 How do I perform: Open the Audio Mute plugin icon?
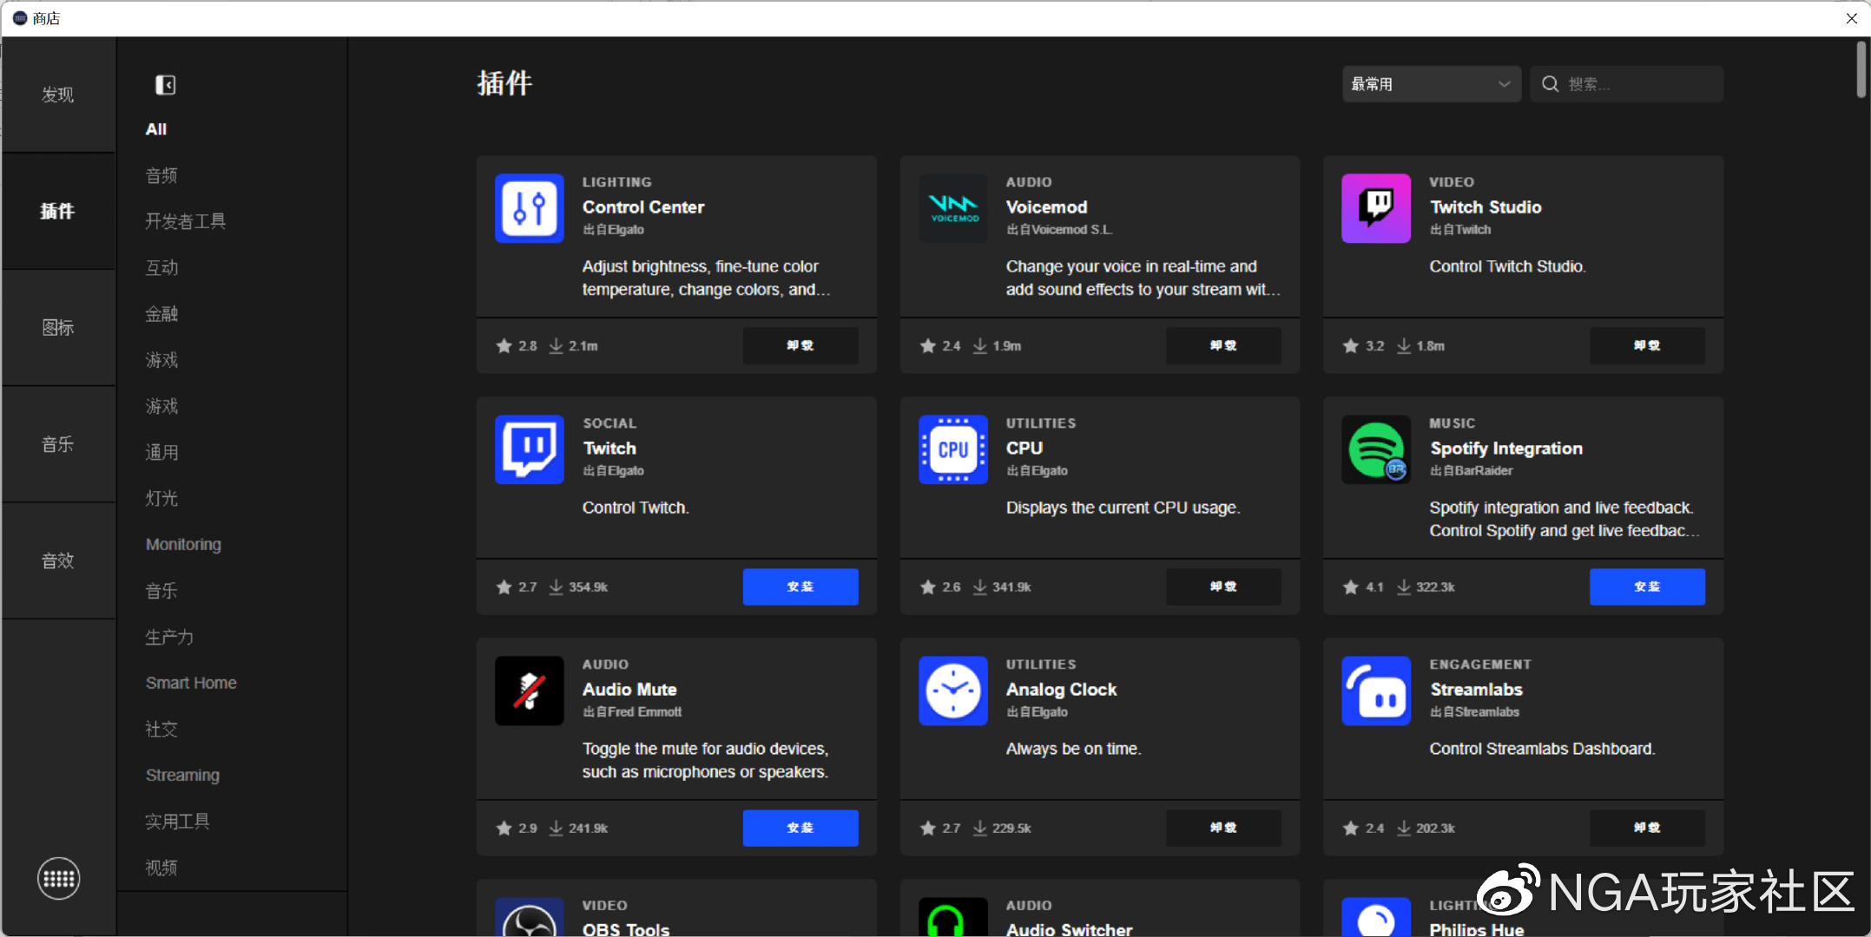click(530, 691)
